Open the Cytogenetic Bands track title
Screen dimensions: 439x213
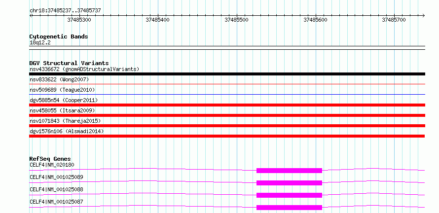pyautogui.click(x=59, y=36)
